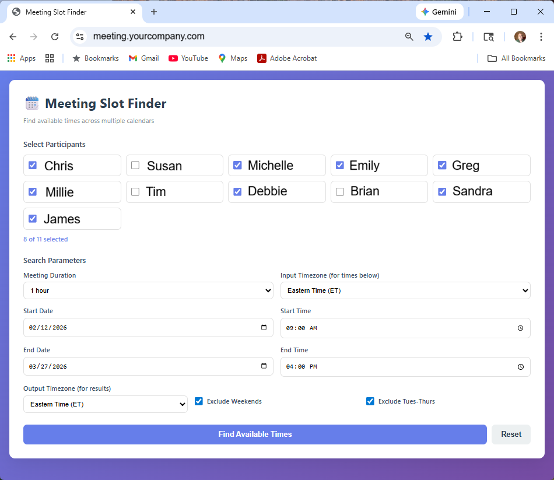
Task: Open the clock picker for Start Time
Action: 520,328
